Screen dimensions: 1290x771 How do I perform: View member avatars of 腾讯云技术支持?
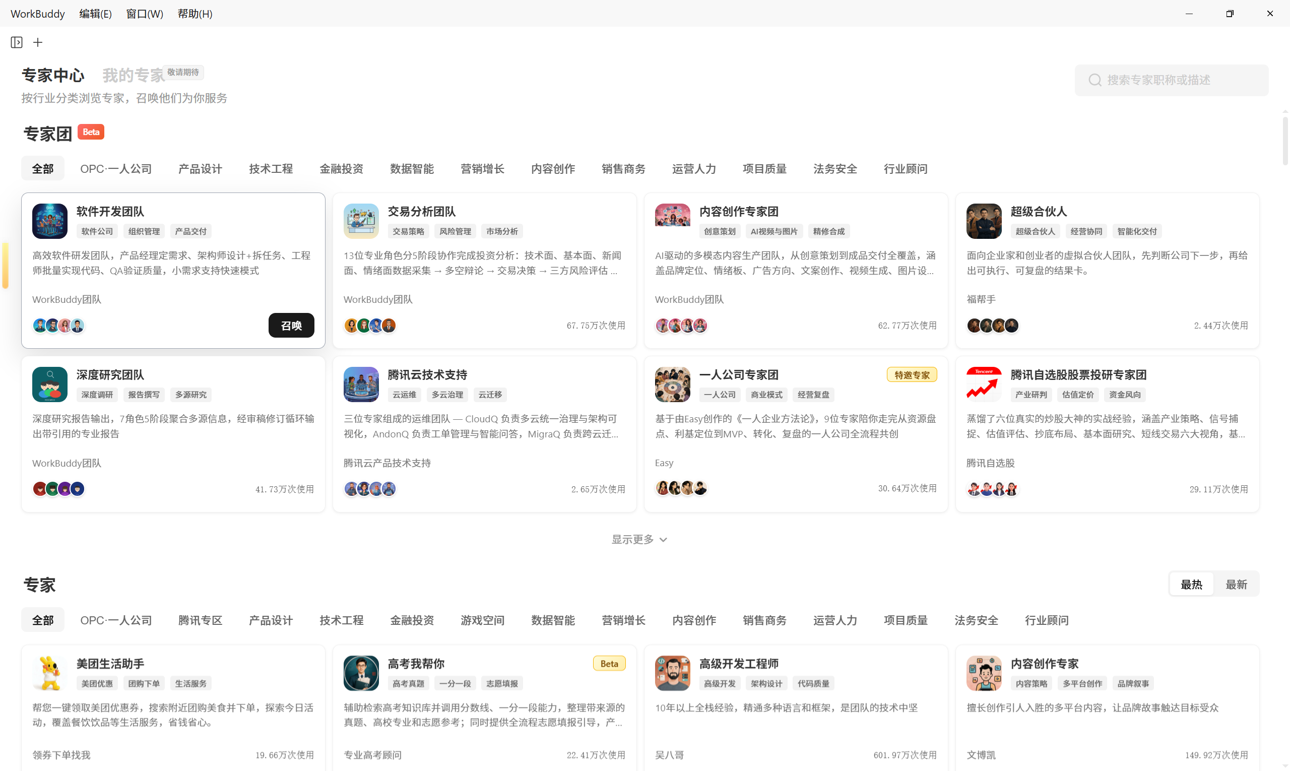point(370,489)
